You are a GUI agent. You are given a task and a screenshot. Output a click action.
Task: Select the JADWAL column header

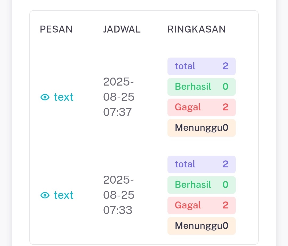(122, 29)
